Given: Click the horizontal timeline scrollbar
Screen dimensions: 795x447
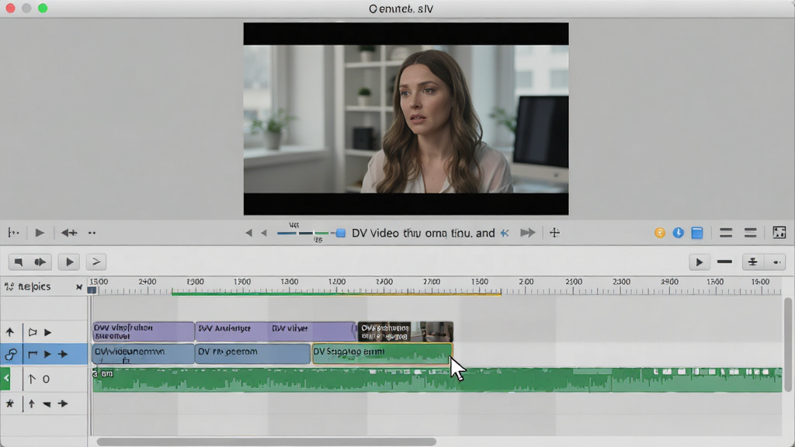Looking at the screenshot, I should tap(267, 442).
